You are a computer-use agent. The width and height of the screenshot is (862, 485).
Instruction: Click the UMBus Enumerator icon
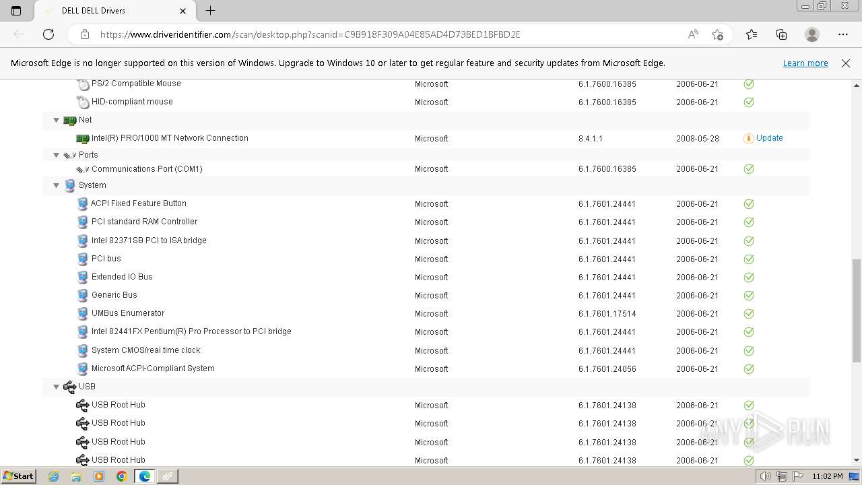tap(83, 314)
